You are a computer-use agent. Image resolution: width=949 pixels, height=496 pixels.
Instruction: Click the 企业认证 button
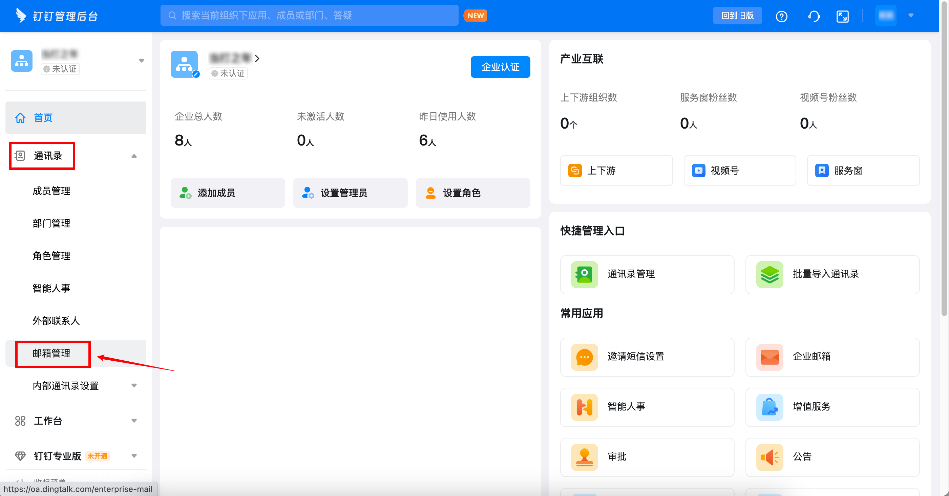[x=500, y=67]
